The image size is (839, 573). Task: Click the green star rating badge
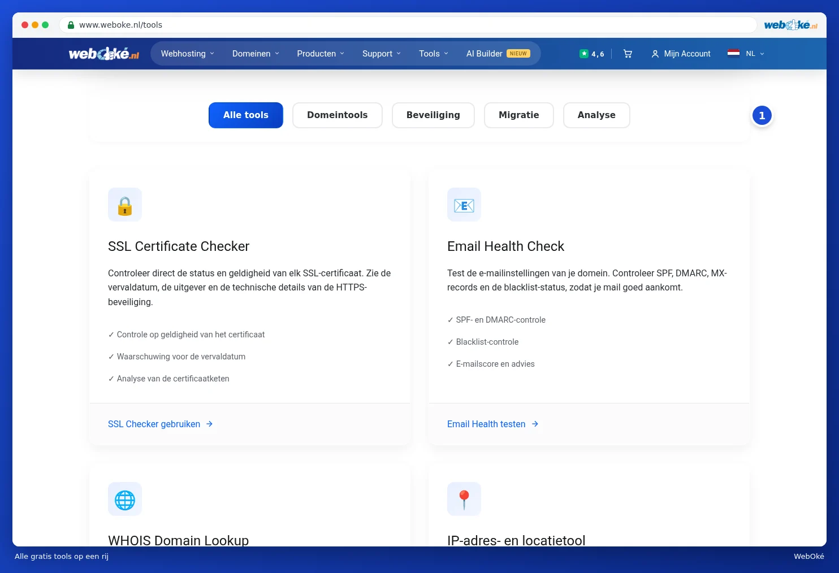(x=584, y=54)
